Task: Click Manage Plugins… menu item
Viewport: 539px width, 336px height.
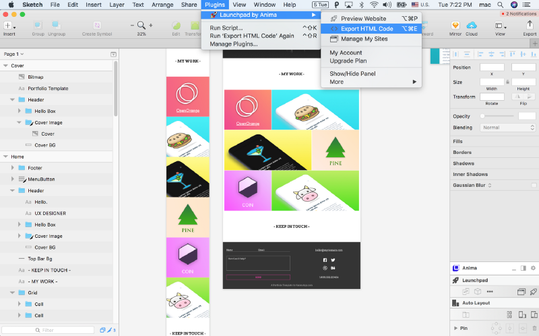Action: tap(233, 44)
